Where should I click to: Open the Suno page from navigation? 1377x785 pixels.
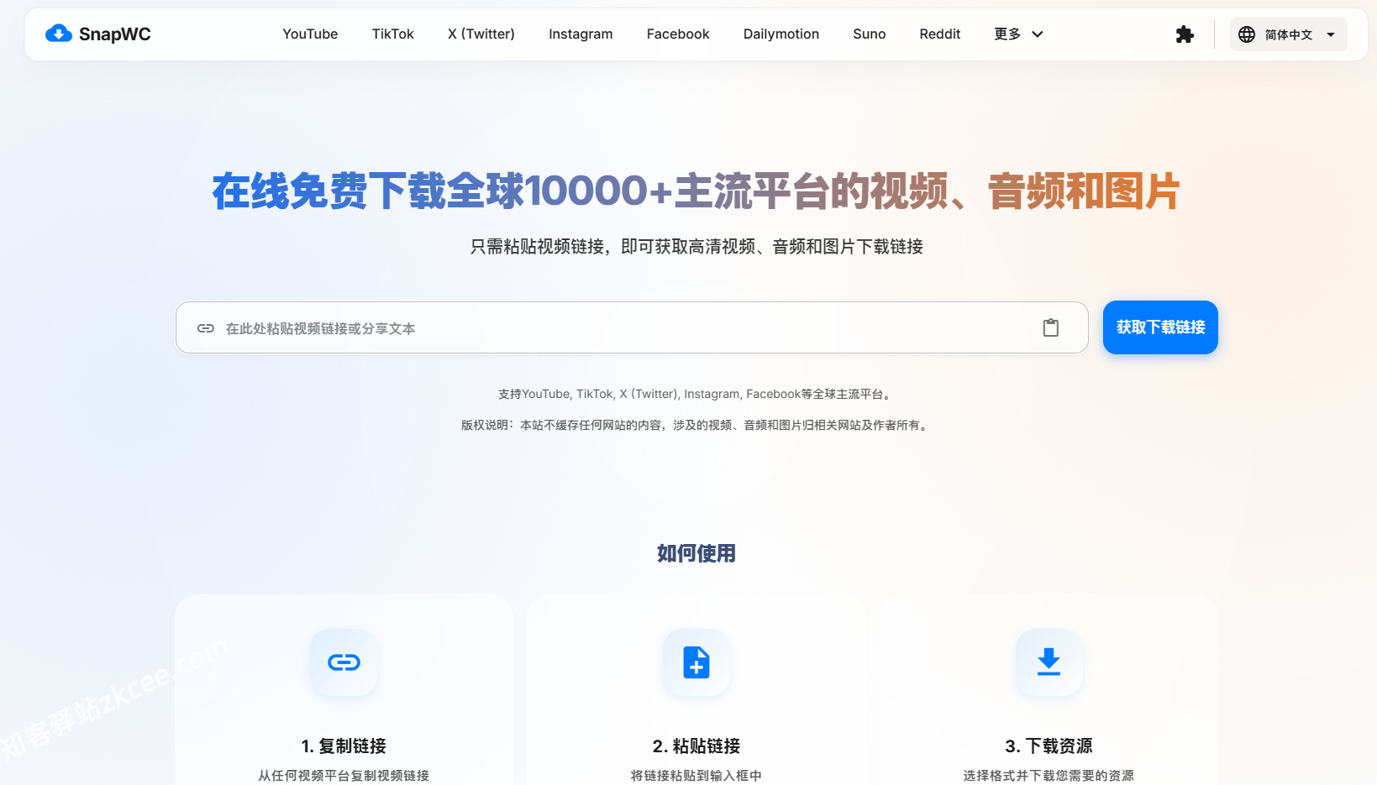(869, 34)
